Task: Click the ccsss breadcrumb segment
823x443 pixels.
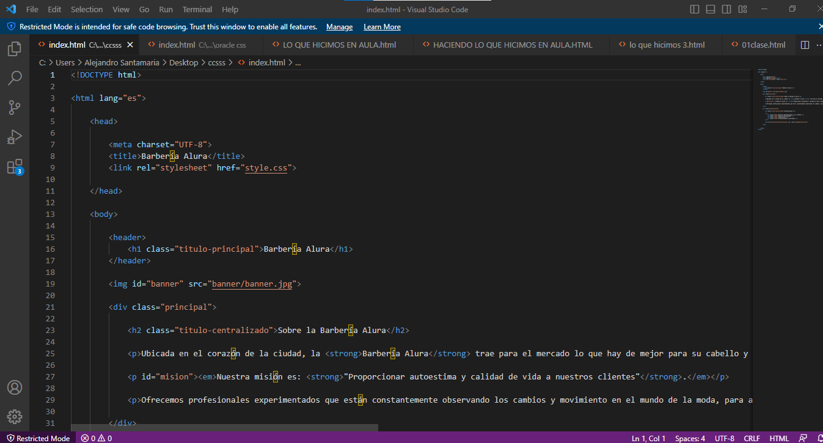Action: (x=216, y=62)
